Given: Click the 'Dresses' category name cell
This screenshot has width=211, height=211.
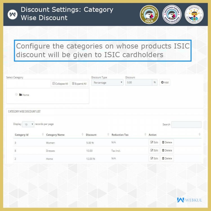Looking at the screenshot, I should pyautogui.click(x=50, y=151).
